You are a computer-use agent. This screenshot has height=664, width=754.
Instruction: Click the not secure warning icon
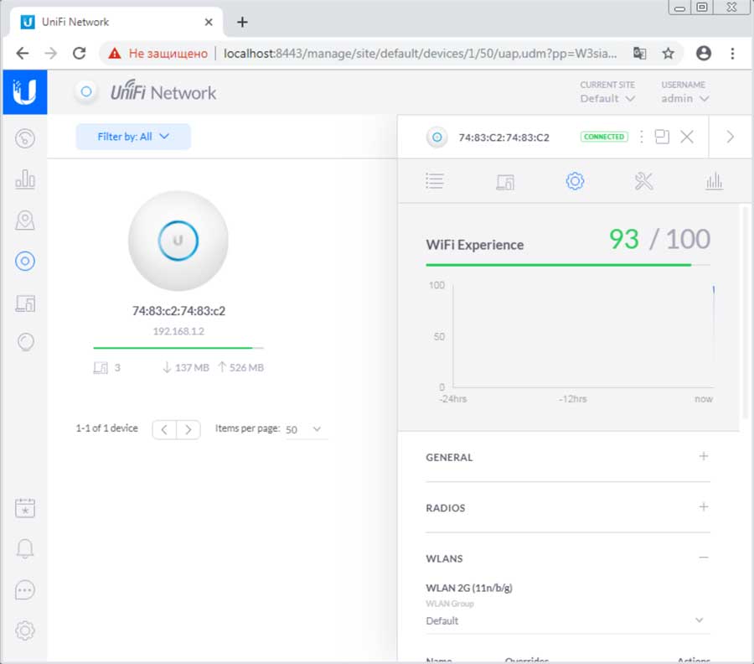(x=115, y=53)
